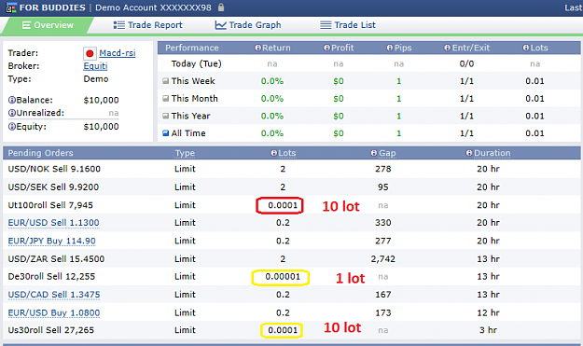This screenshot has height=346, width=583.
Task: Open the Equiti broker link
Action: (x=95, y=66)
